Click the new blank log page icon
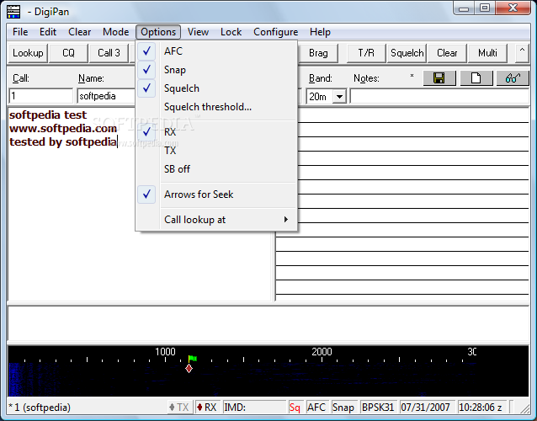Viewport: 537px width, 421px height. pos(475,78)
